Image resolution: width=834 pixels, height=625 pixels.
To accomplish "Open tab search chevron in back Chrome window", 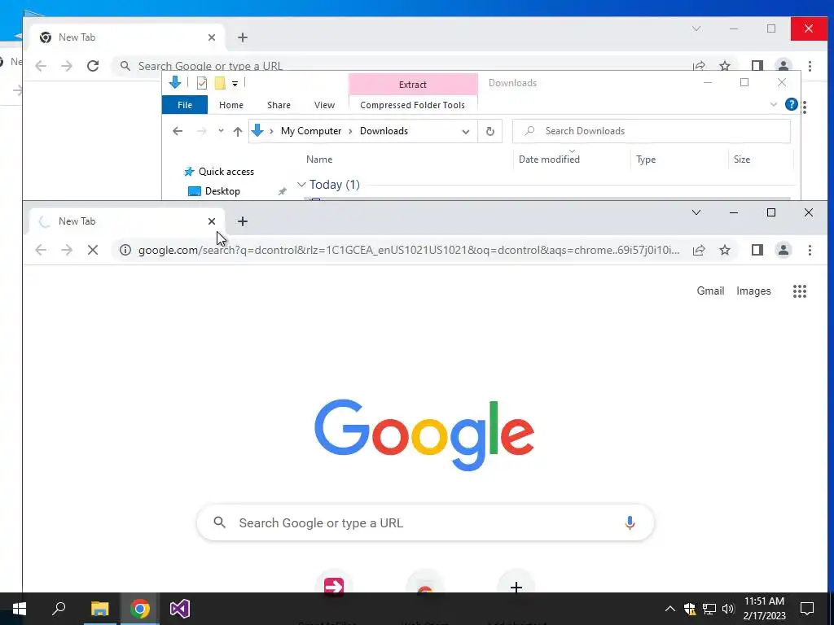I will [696, 28].
